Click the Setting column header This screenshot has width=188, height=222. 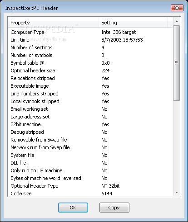click(133, 23)
